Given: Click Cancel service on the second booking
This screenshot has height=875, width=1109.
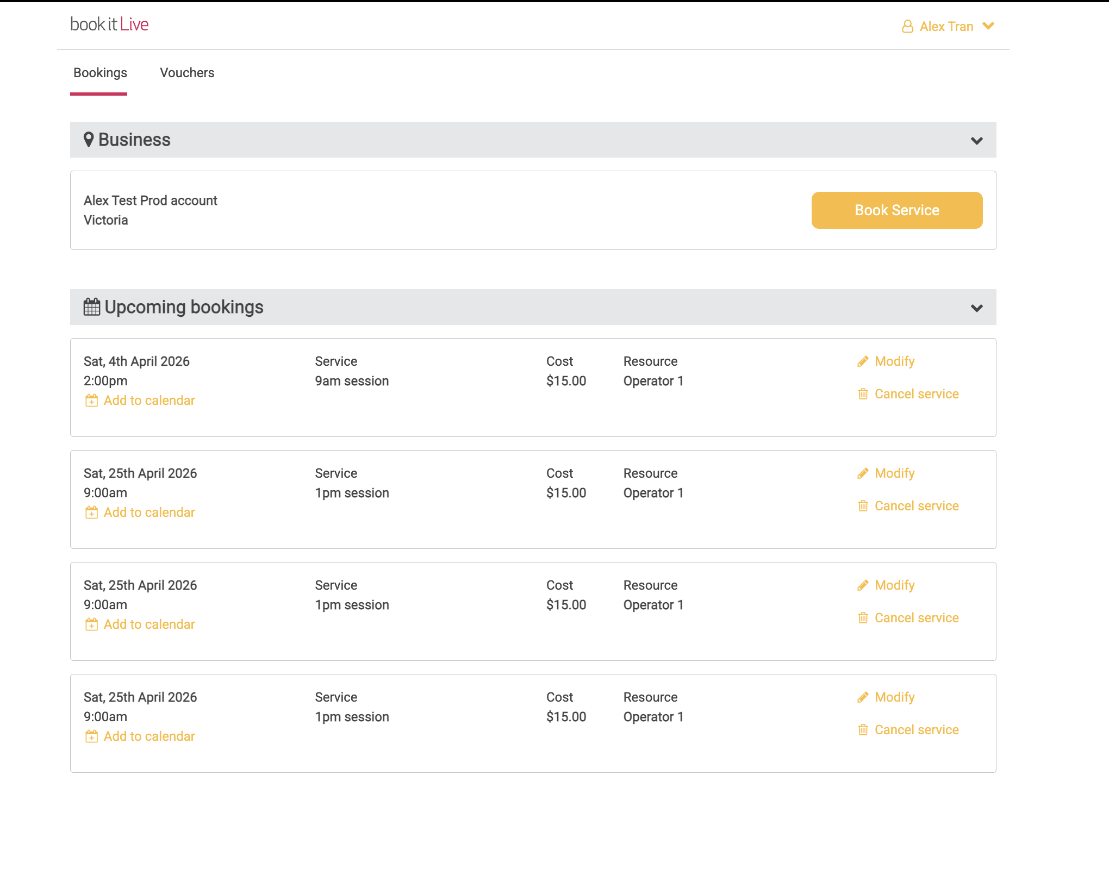Looking at the screenshot, I should coord(916,506).
